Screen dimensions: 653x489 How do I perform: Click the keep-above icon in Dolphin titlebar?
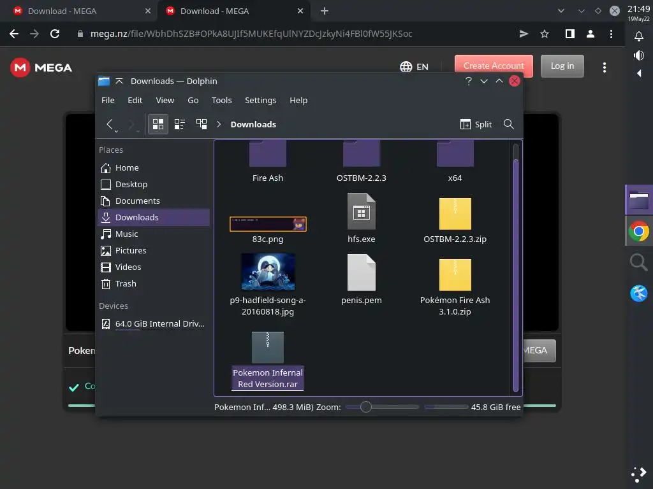(x=119, y=81)
